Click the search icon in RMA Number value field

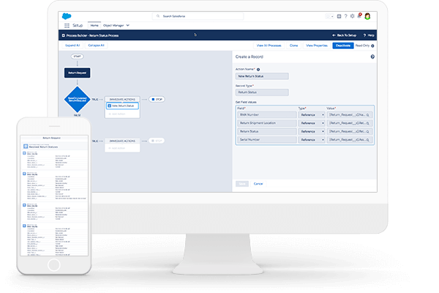click(x=368, y=115)
